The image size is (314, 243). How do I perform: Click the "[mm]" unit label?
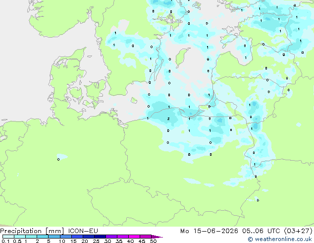coord(54,231)
